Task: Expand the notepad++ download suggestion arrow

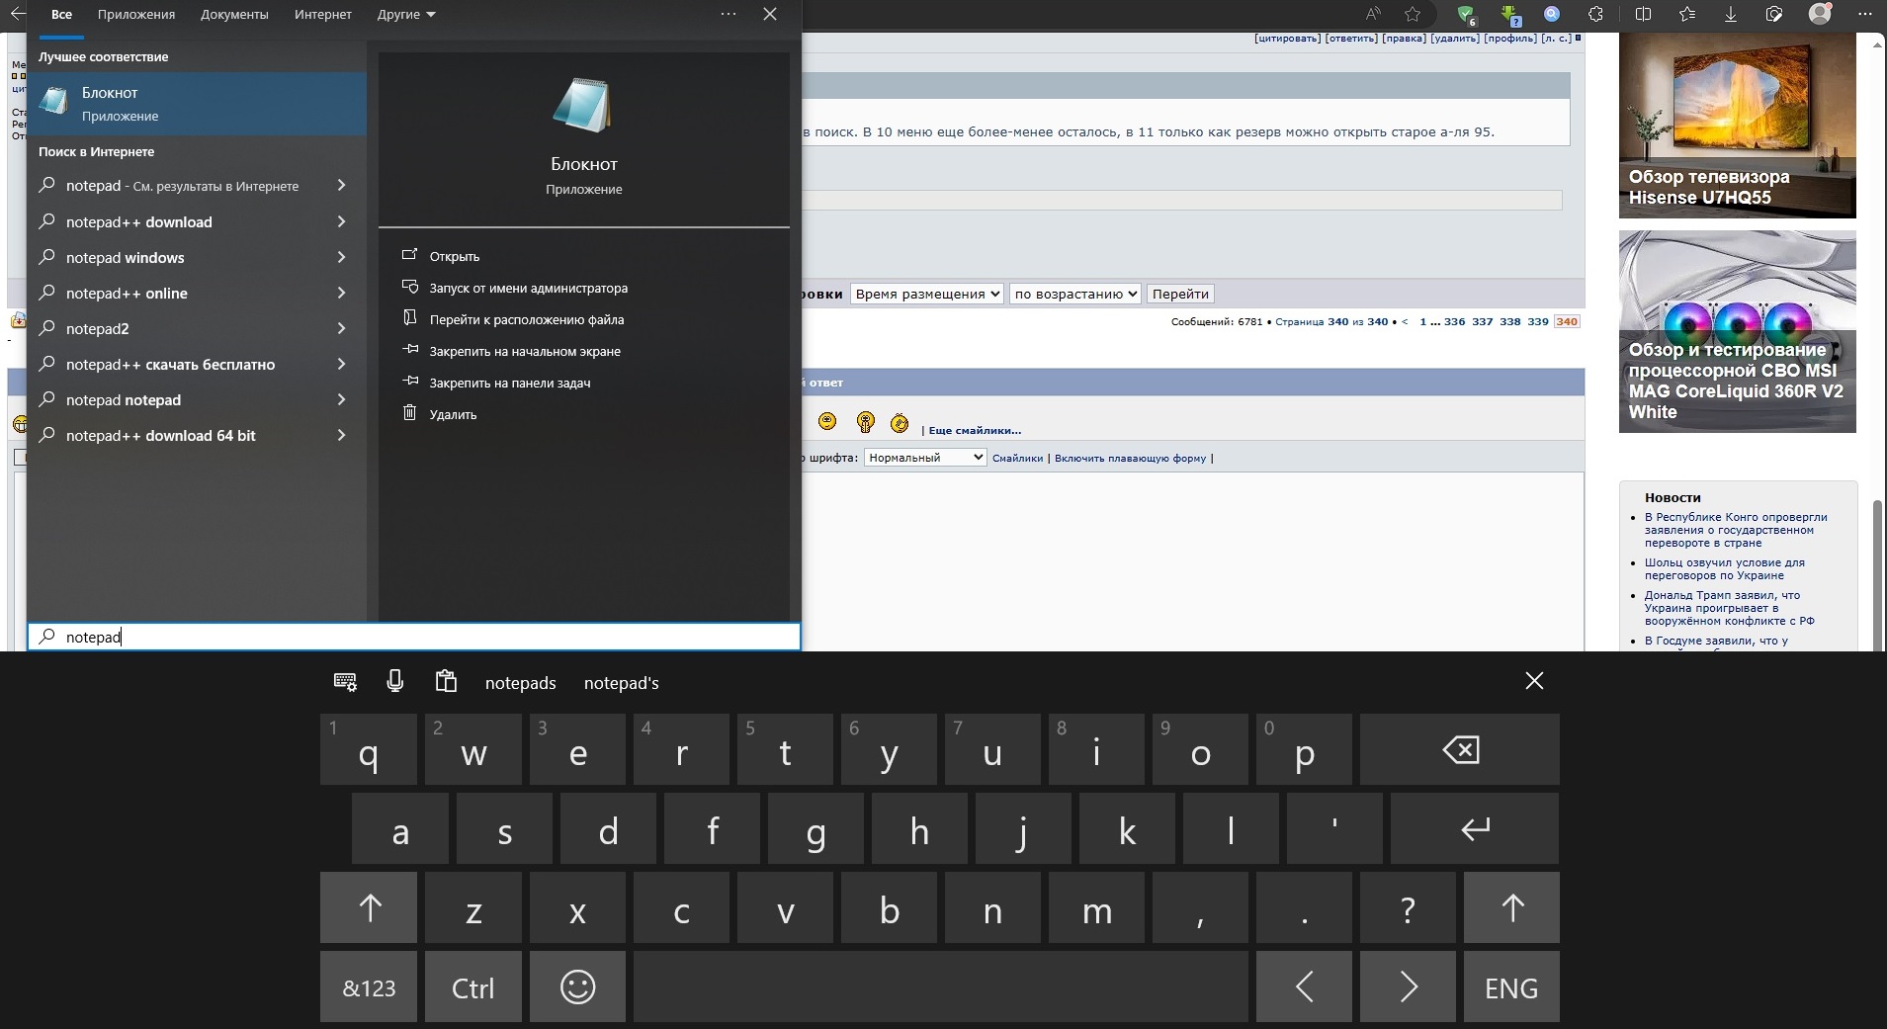Action: [341, 221]
